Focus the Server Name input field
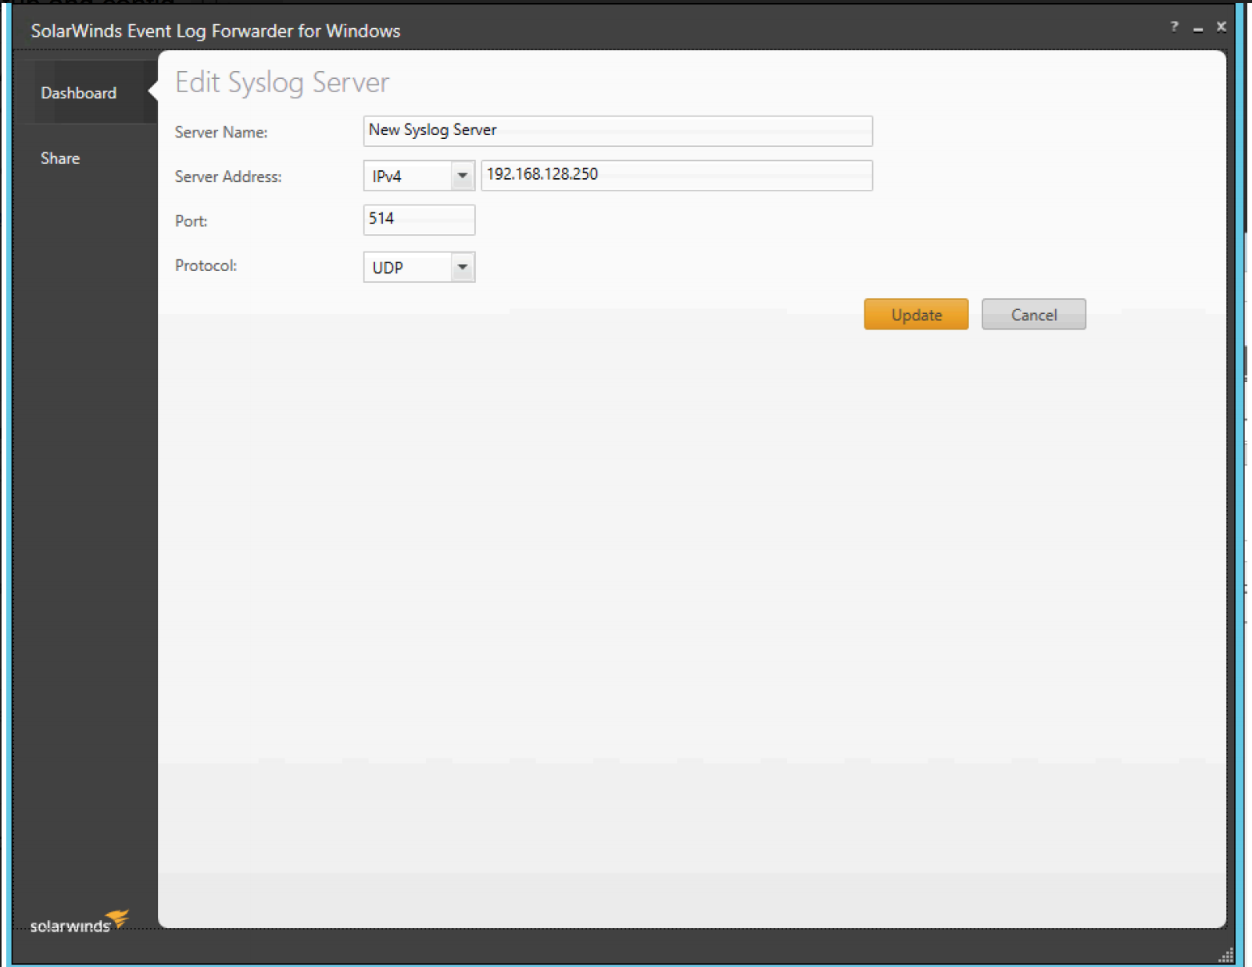The height and width of the screenshot is (967, 1252). (x=617, y=130)
